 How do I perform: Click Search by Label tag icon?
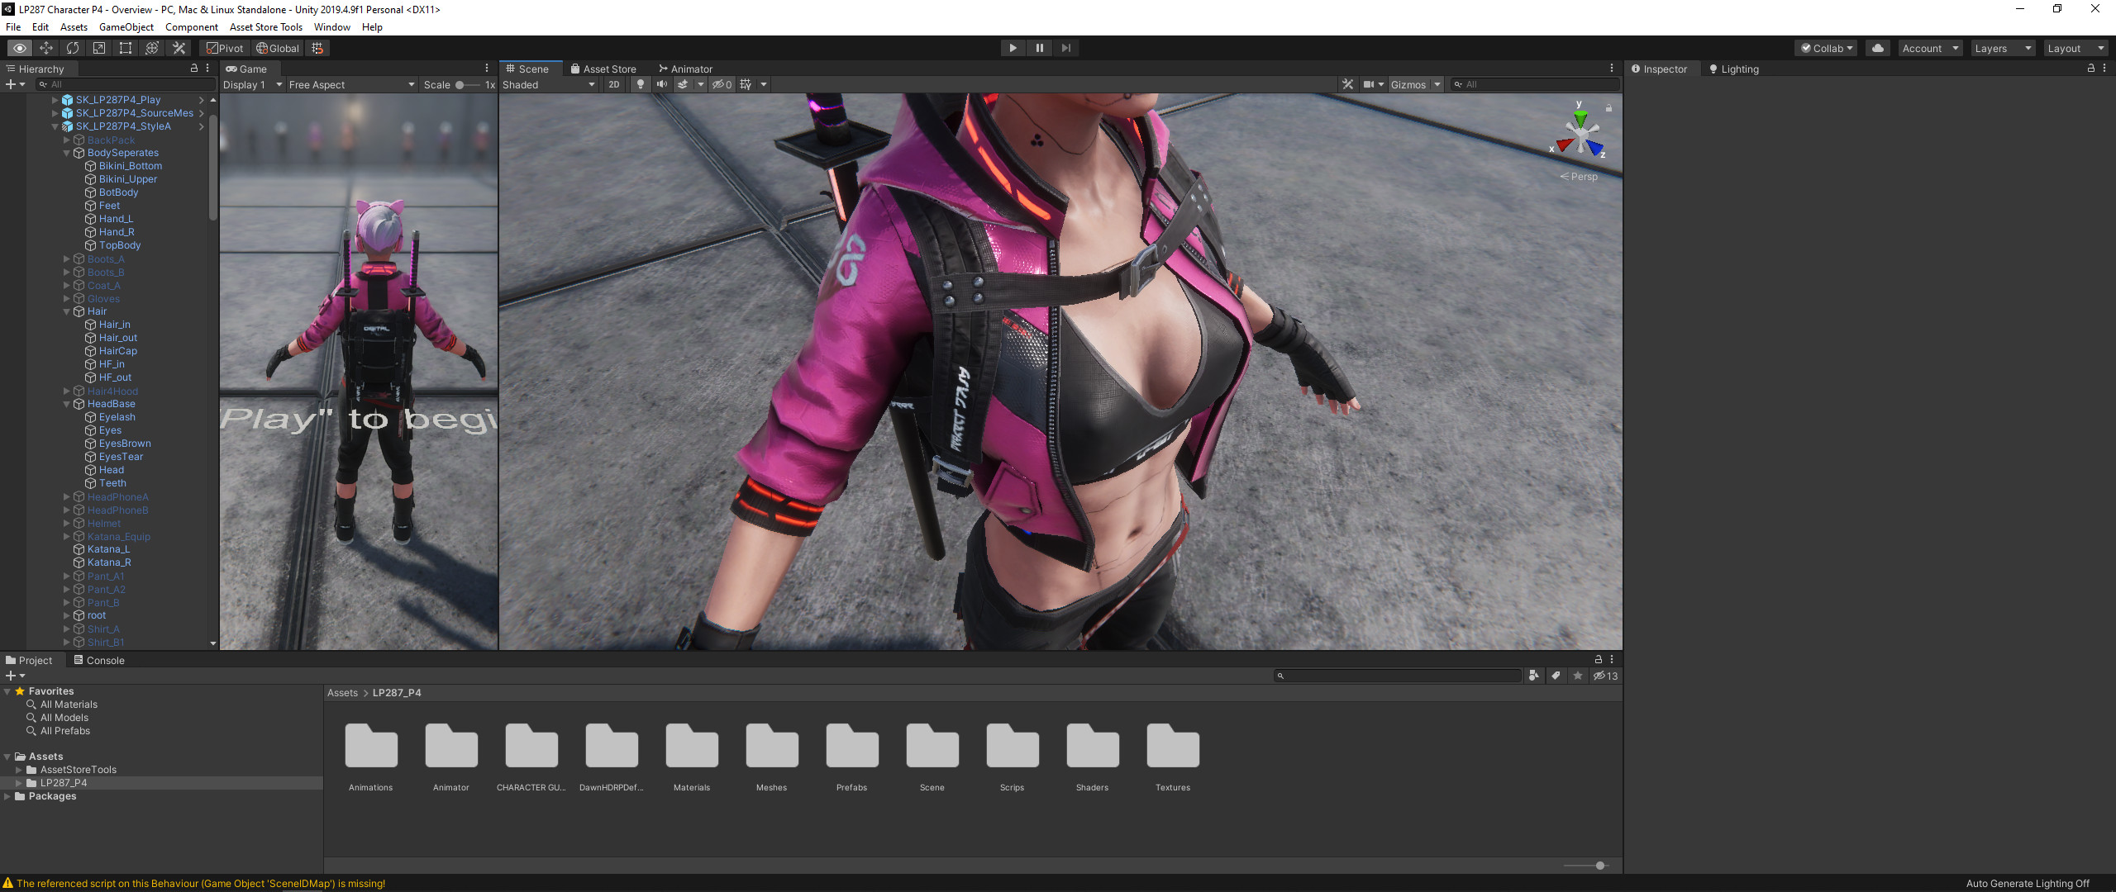click(1556, 676)
